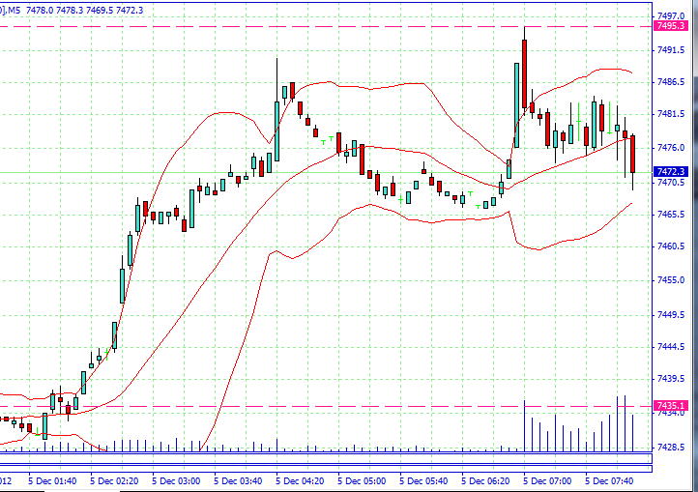This screenshot has width=698, height=492.
Task: Select the 5 Dec 06:20 time label
Action: 485,481
